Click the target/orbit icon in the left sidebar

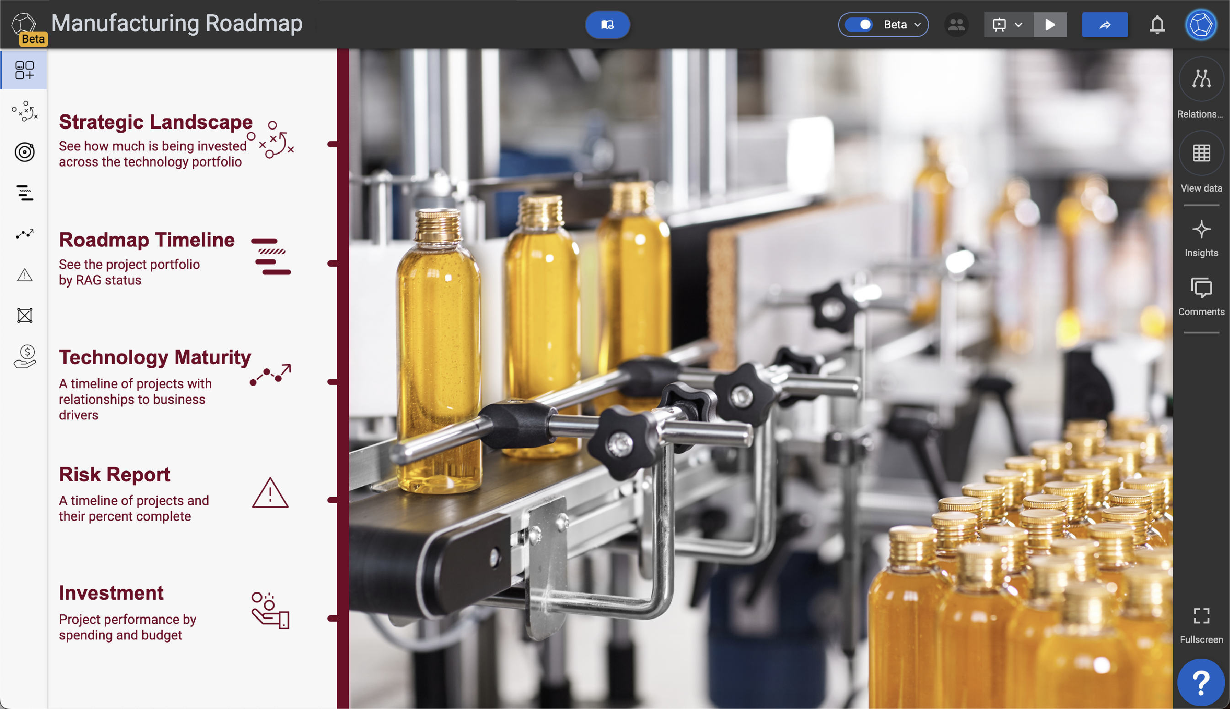[x=24, y=152]
